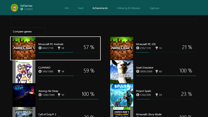208x117 pixels.
Task: Click Project Spark progress bar
Action: tap(166, 99)
